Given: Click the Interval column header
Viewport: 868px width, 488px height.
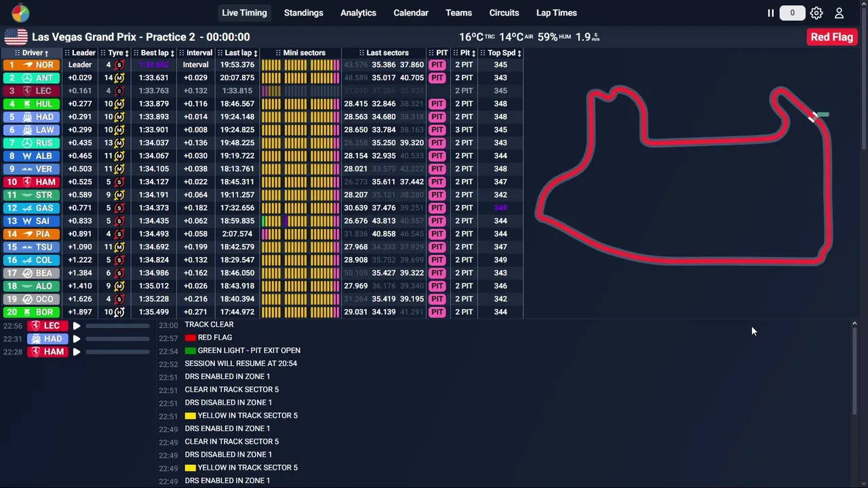Looking at the screenshot, I should pos(196,53).
